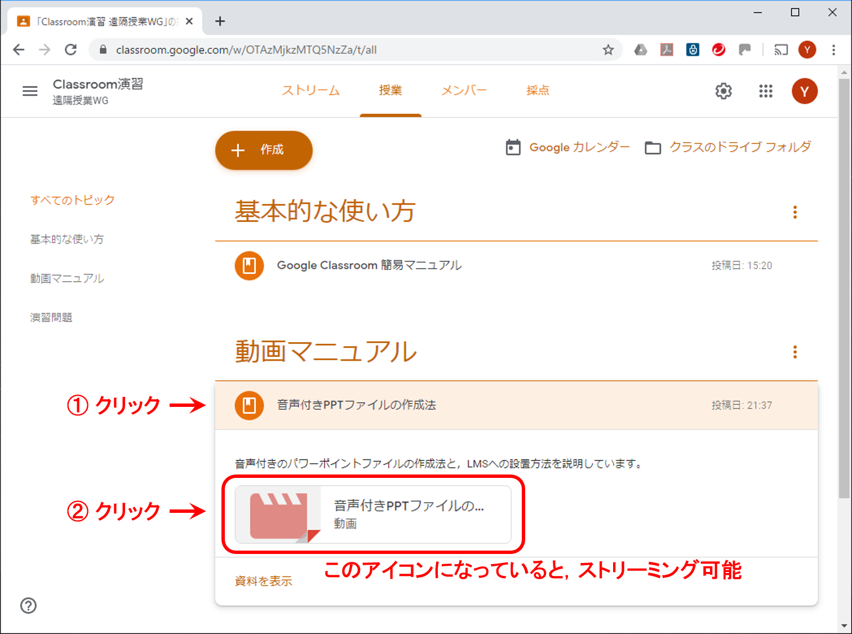Open the video clapperboard thumbnail
The width and height of the screenshot is (852, 634).
click(x=278, y=515)
